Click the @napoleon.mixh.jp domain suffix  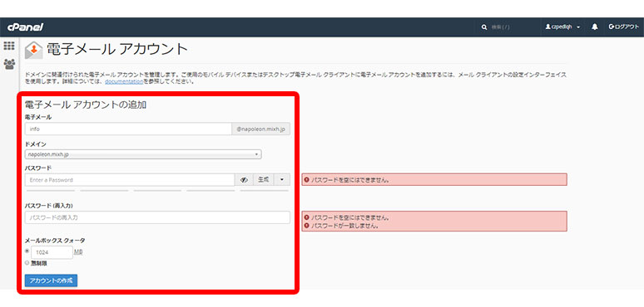pos(260,129)
